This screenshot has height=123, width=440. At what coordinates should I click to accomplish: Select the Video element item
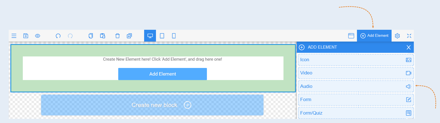pyautogui.click(x=356, y=73)
